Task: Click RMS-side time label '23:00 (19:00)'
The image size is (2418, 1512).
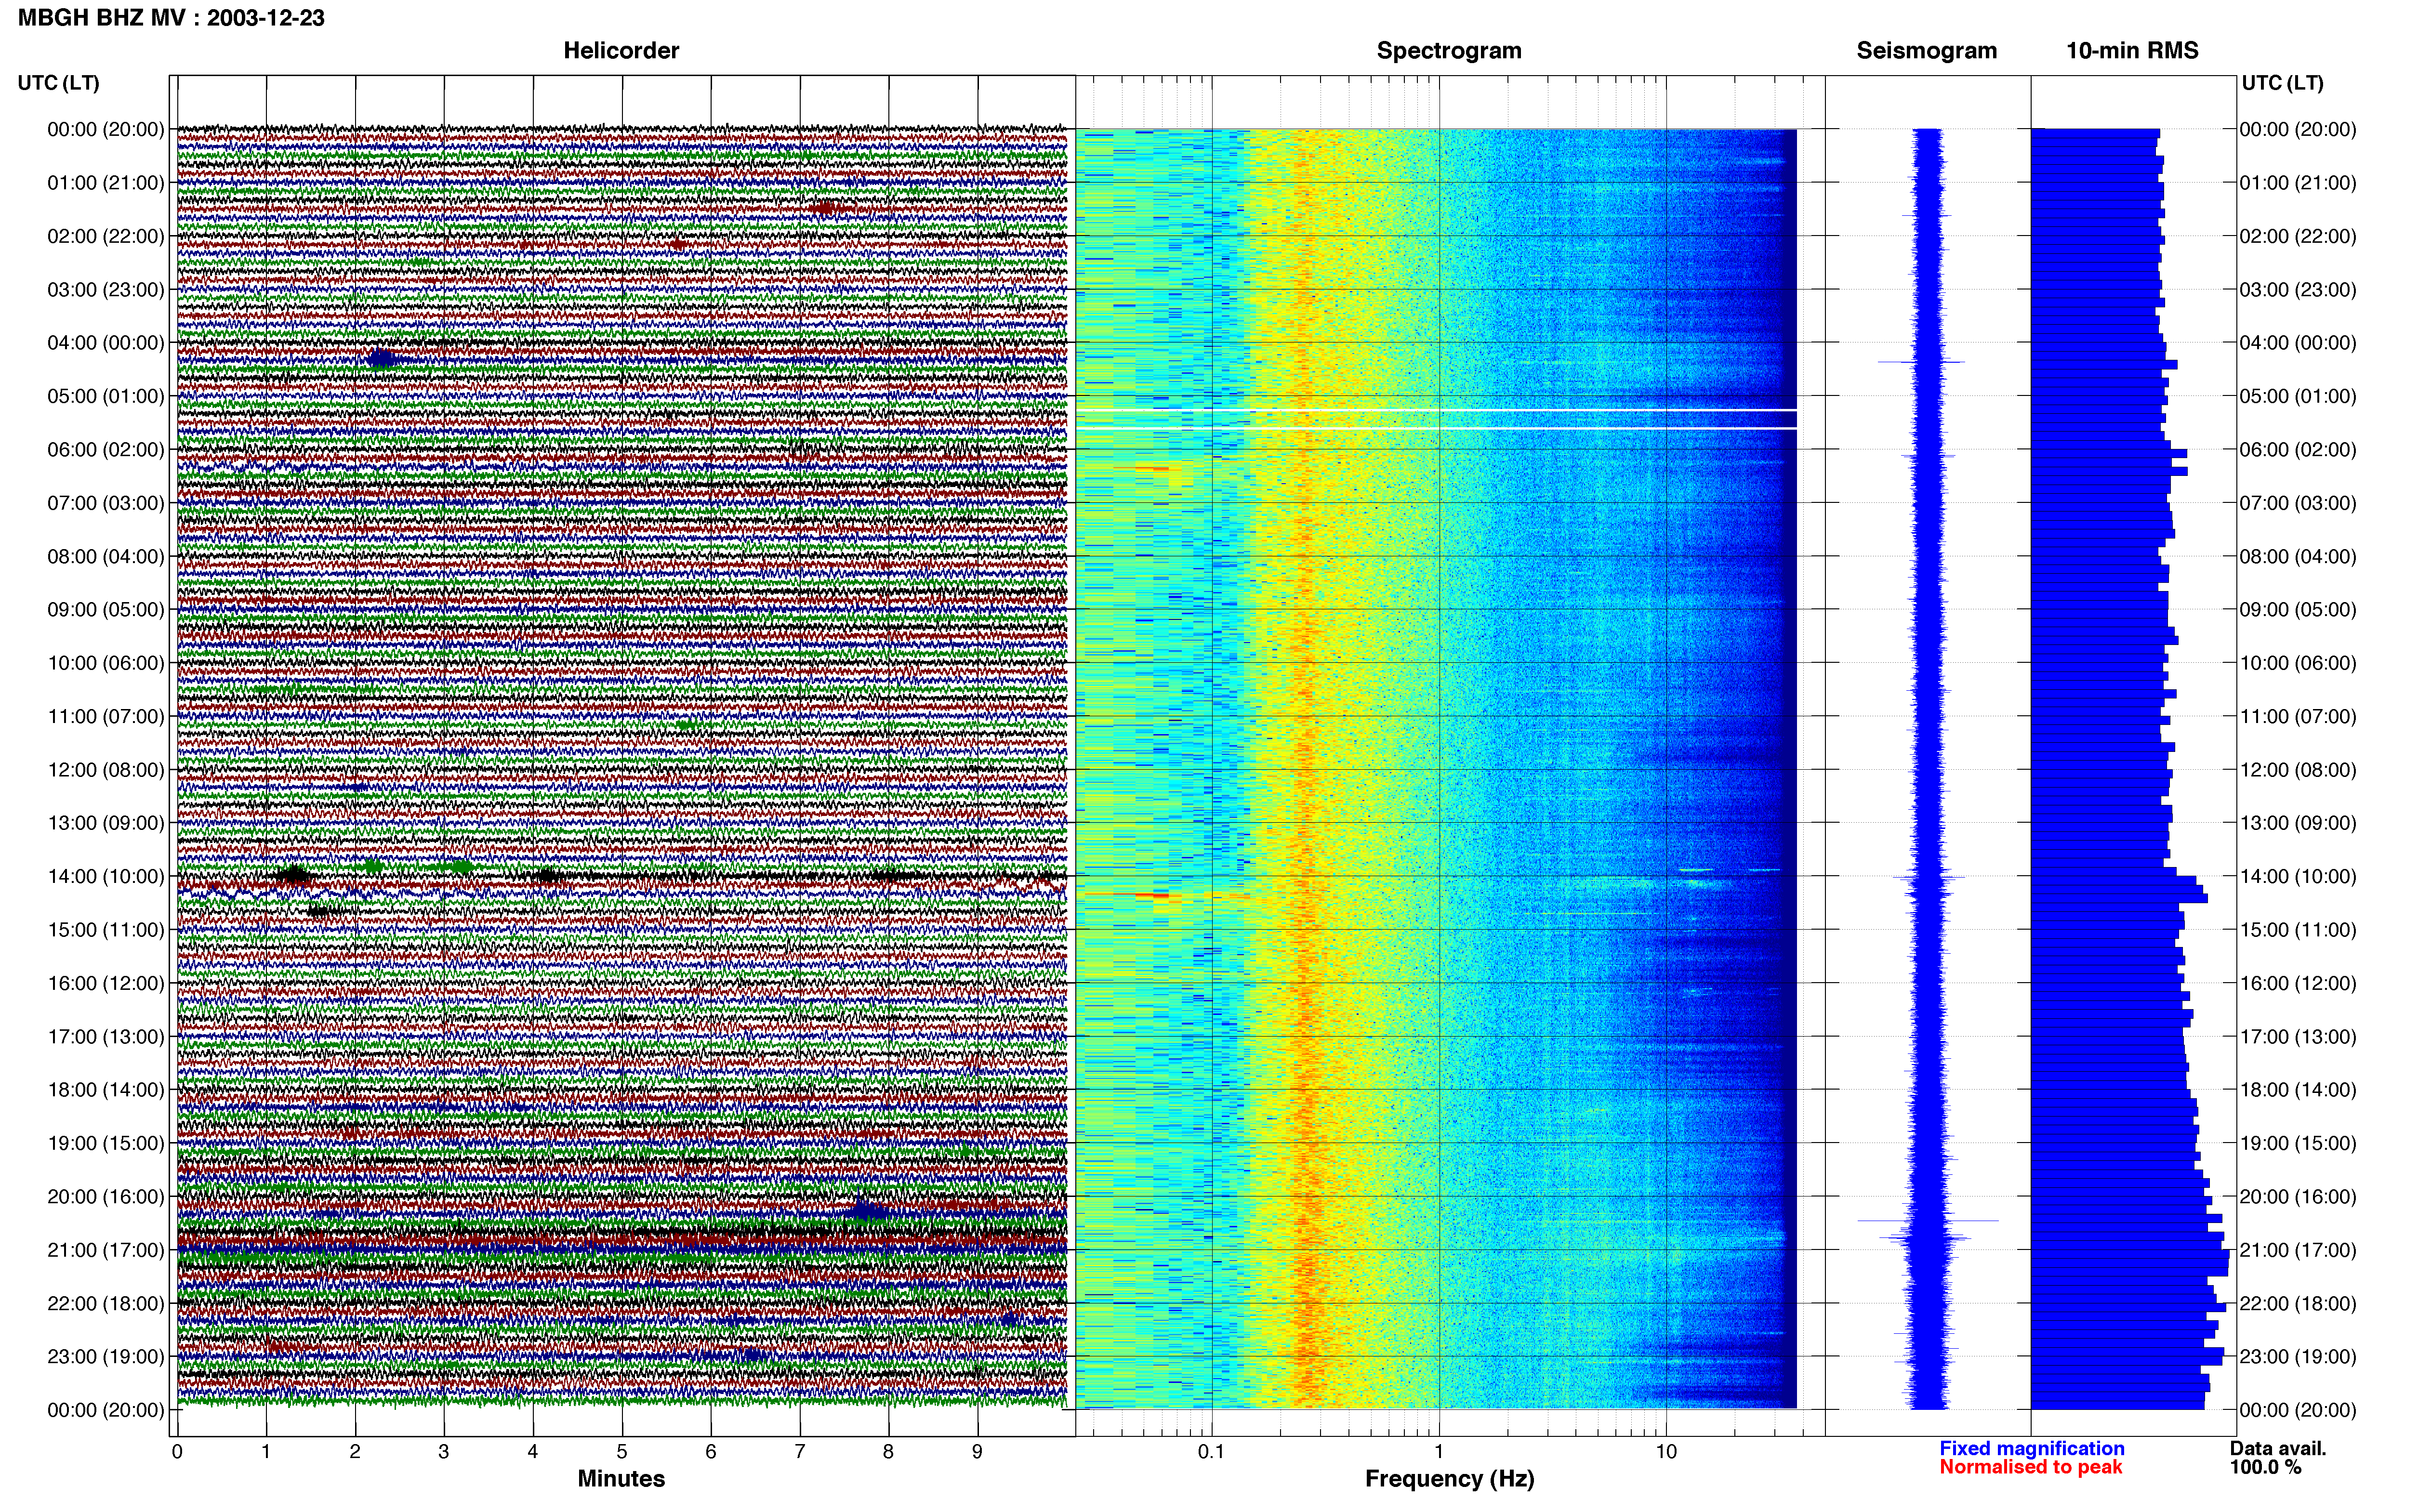Action: tap(2298, 1356)
